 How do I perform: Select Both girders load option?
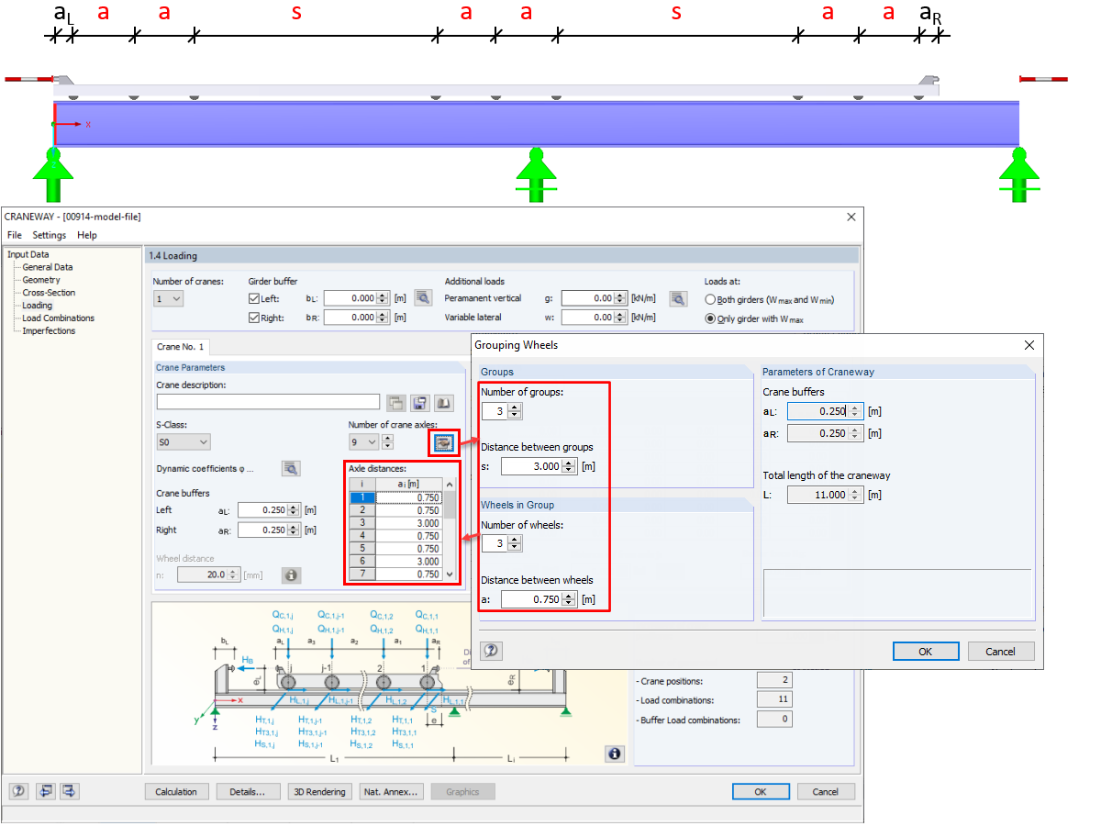[710, 299]
